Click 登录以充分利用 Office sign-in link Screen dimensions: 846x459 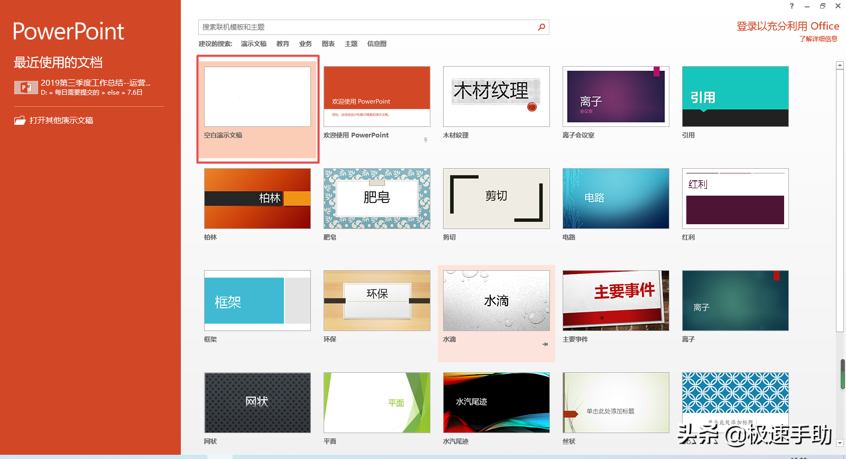(x=788, y=26)
